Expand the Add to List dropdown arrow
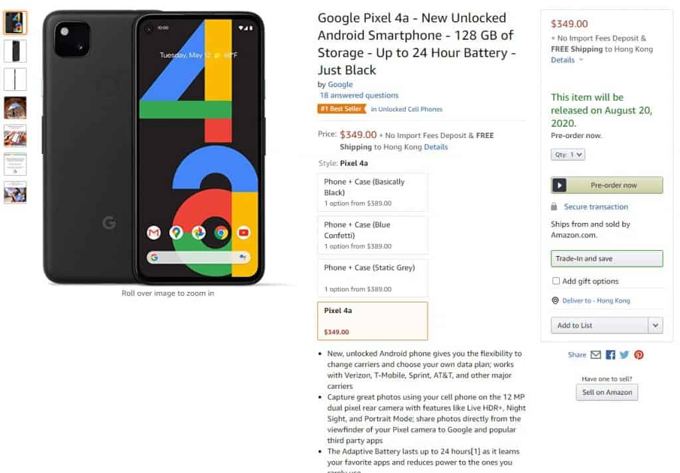Viewport: 680px width, 473px height. pos(654,325)
